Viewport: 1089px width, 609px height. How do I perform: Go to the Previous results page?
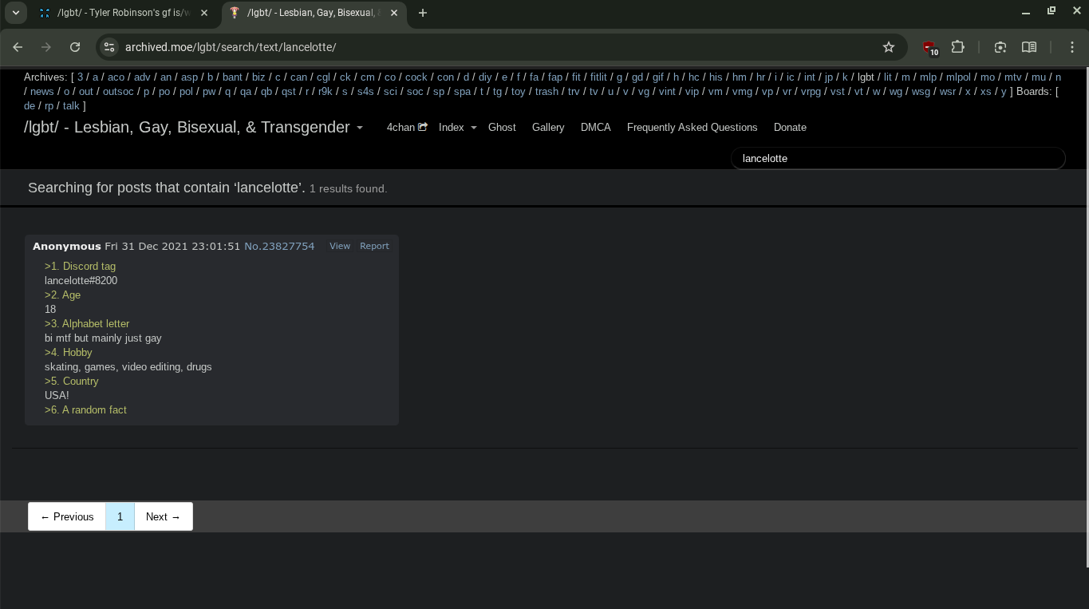tap(67, 516)
